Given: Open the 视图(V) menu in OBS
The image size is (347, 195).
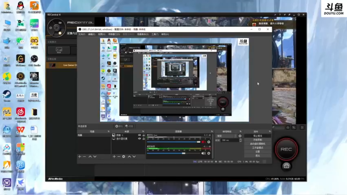Looking at the screenshot, I should (101, 34).
